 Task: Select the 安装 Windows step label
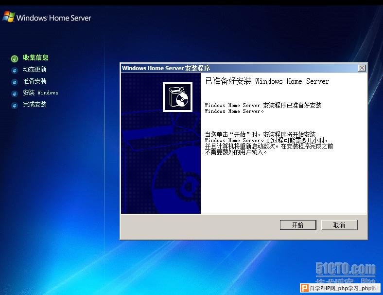[40, 92]
